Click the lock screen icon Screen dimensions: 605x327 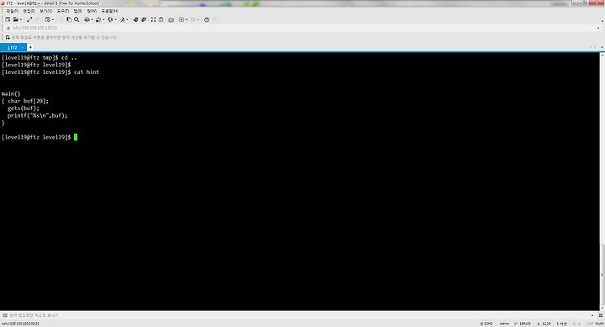160,19
